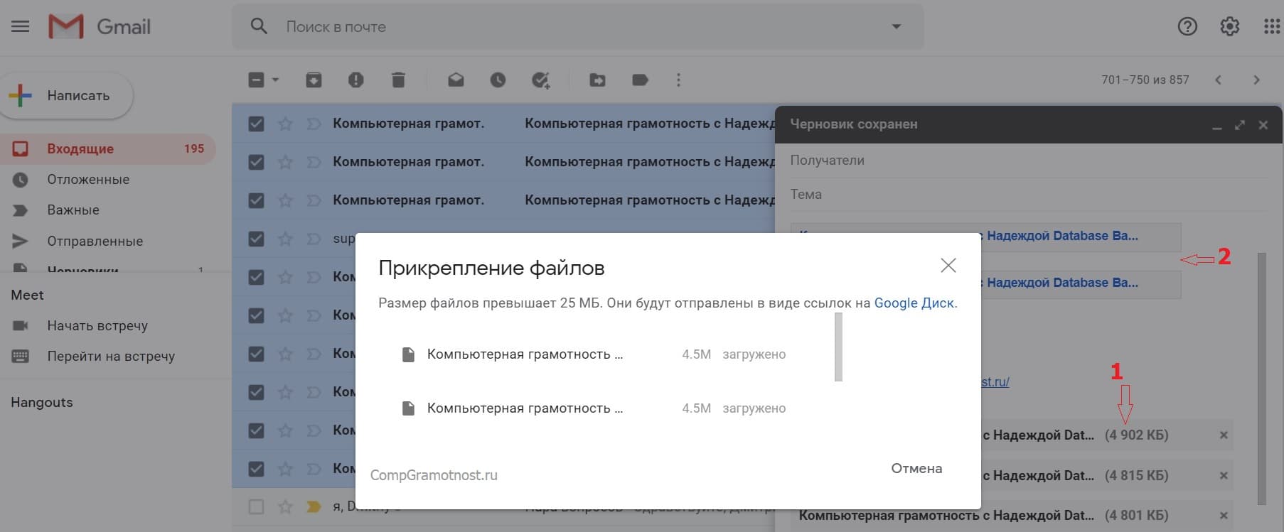1284x532 pixels.
Task: Add to tasks using the checkmark icon
Action: (x=541, y=80)
